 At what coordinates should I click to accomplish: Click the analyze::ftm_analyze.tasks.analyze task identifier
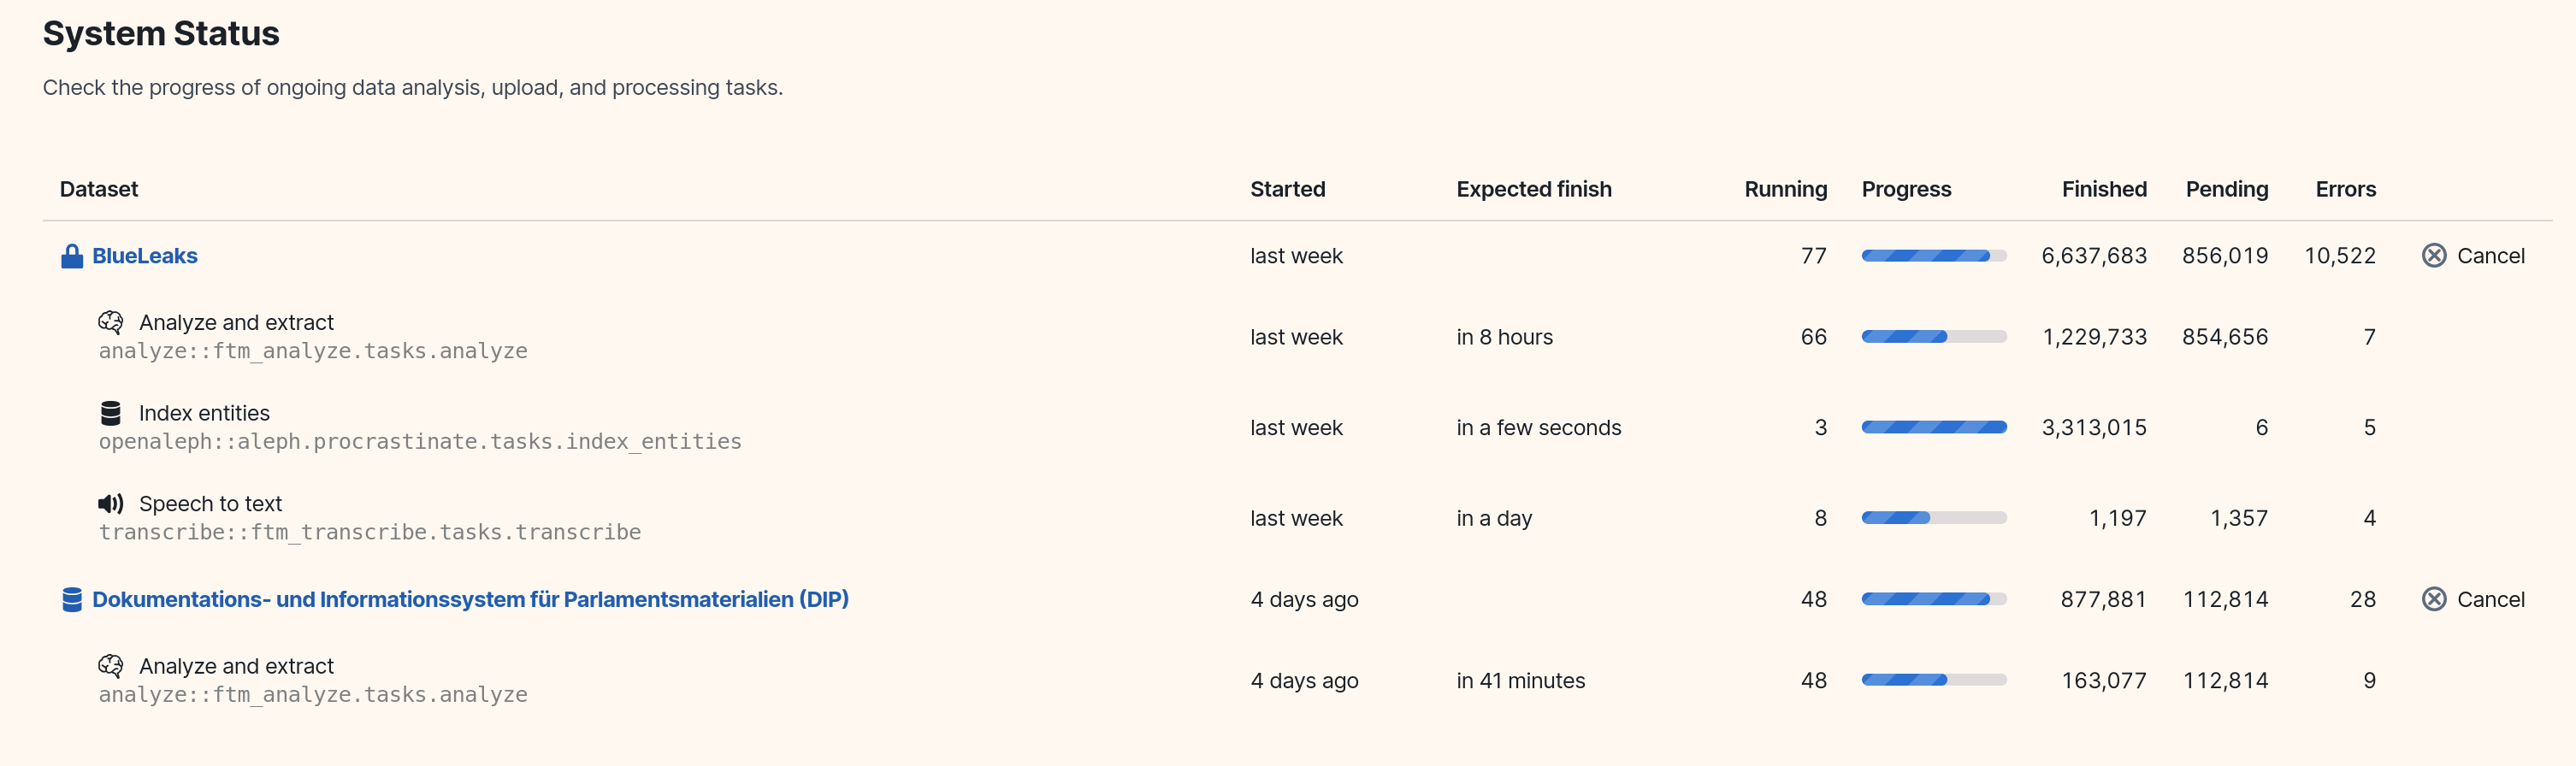[313, 350]
